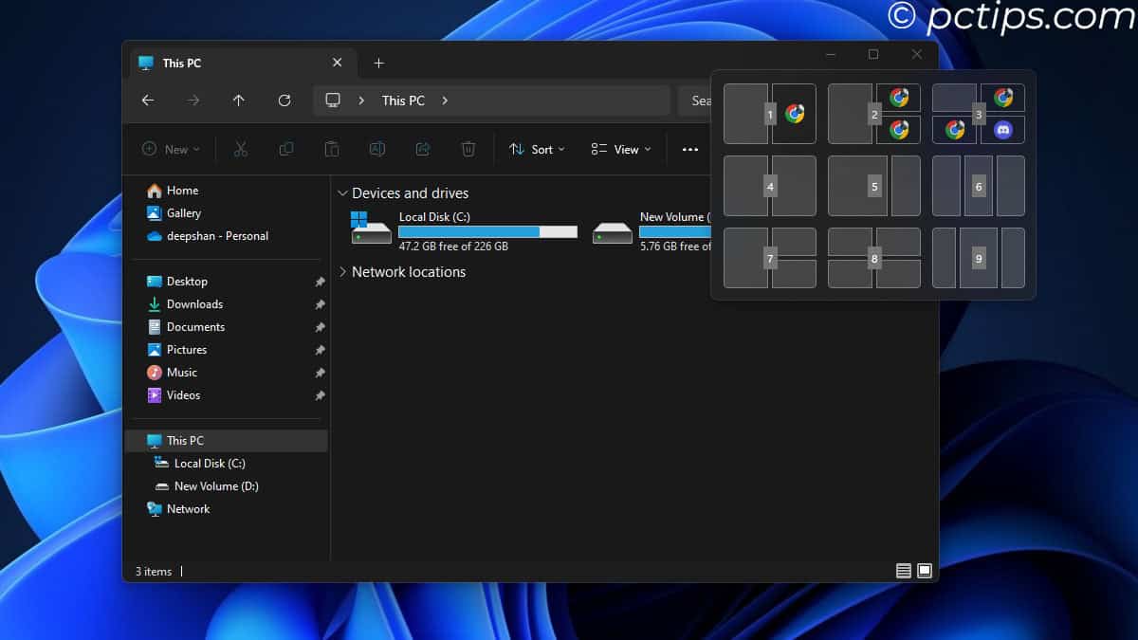Click the up navigation arrow
Image resolution: width=1138 pixels, height=640 pixels.
click(x=238, y=100)
